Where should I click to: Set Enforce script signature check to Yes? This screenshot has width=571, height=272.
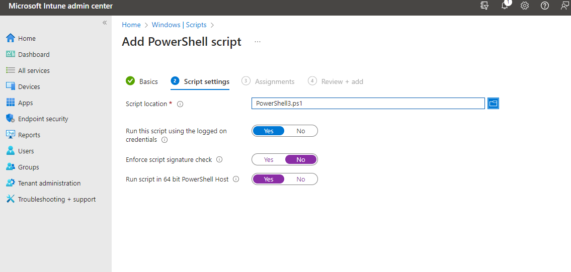pos(268,159)
